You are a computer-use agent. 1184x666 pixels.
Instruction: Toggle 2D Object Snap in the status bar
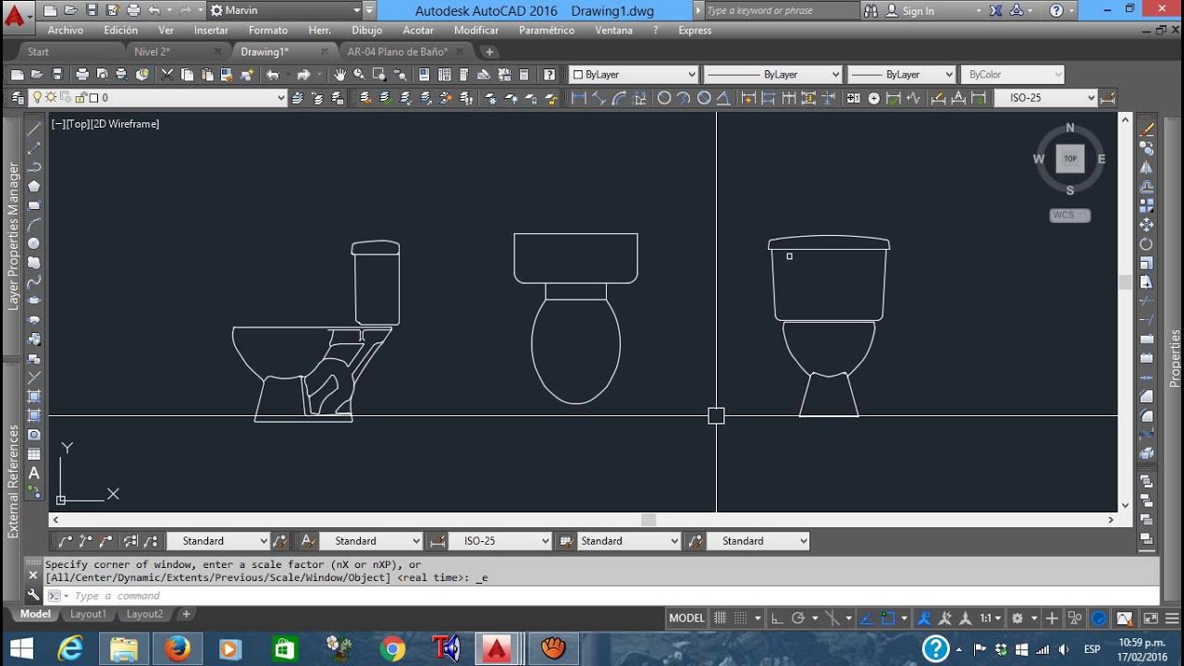point(888,618)
